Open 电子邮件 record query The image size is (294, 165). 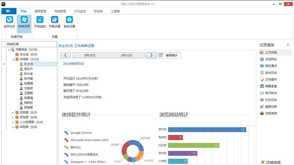pos(269,93)
